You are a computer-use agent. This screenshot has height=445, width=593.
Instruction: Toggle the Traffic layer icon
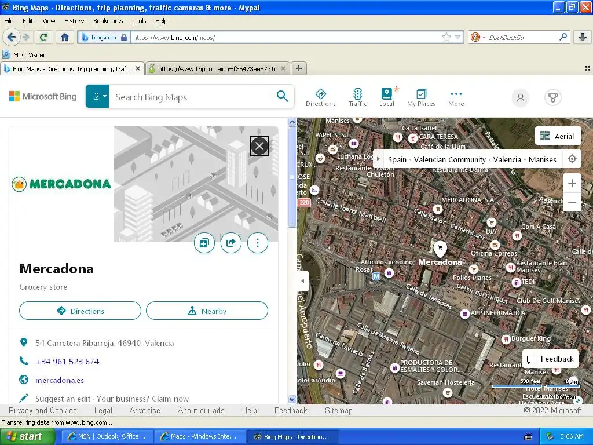[x=357, y=97]
